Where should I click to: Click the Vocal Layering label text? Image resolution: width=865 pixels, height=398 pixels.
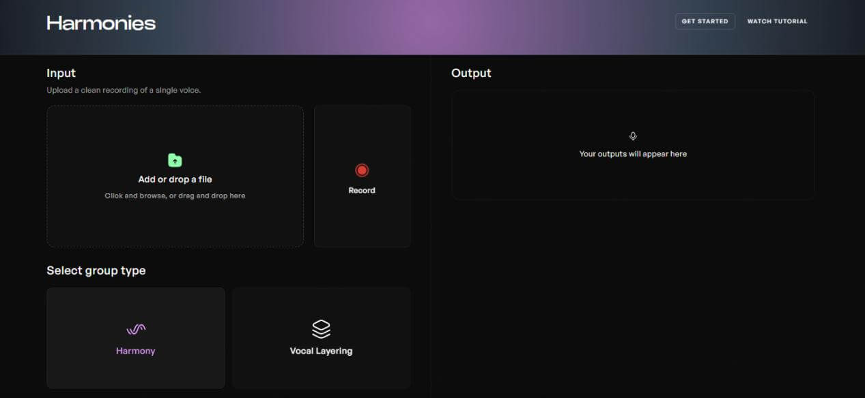[x=321, y=351]
